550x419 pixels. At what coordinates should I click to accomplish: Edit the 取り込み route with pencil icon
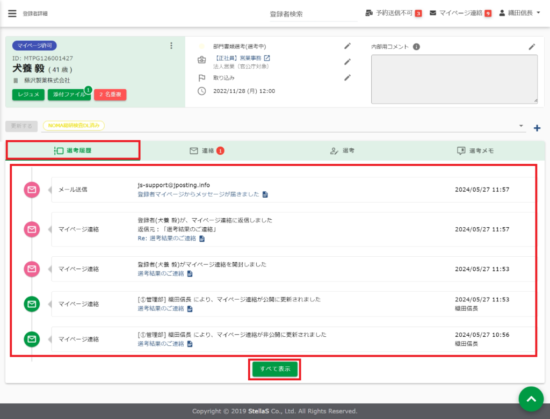[x=348, y=77]
